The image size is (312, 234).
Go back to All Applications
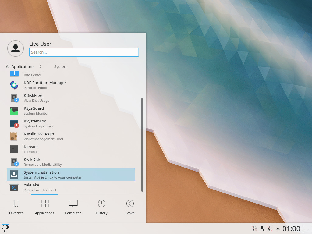pos(20,66)
